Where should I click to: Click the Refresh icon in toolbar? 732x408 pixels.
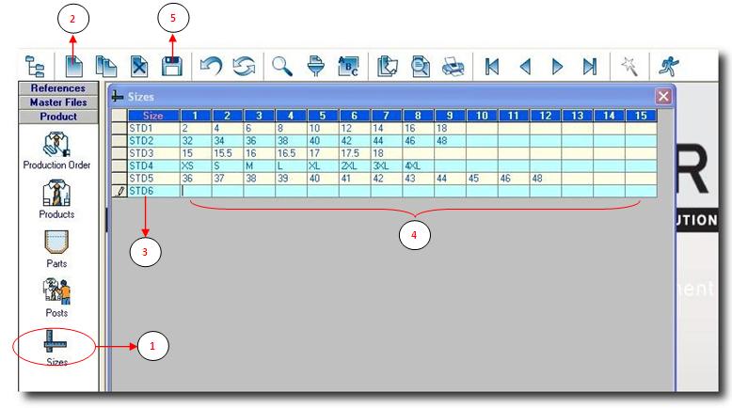click(244, 67)
